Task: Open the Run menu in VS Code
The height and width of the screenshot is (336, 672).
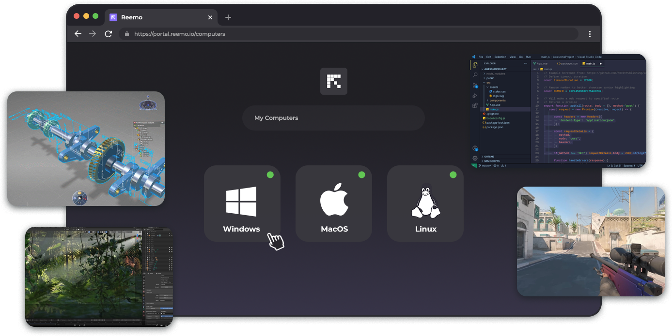Action: 529,57
